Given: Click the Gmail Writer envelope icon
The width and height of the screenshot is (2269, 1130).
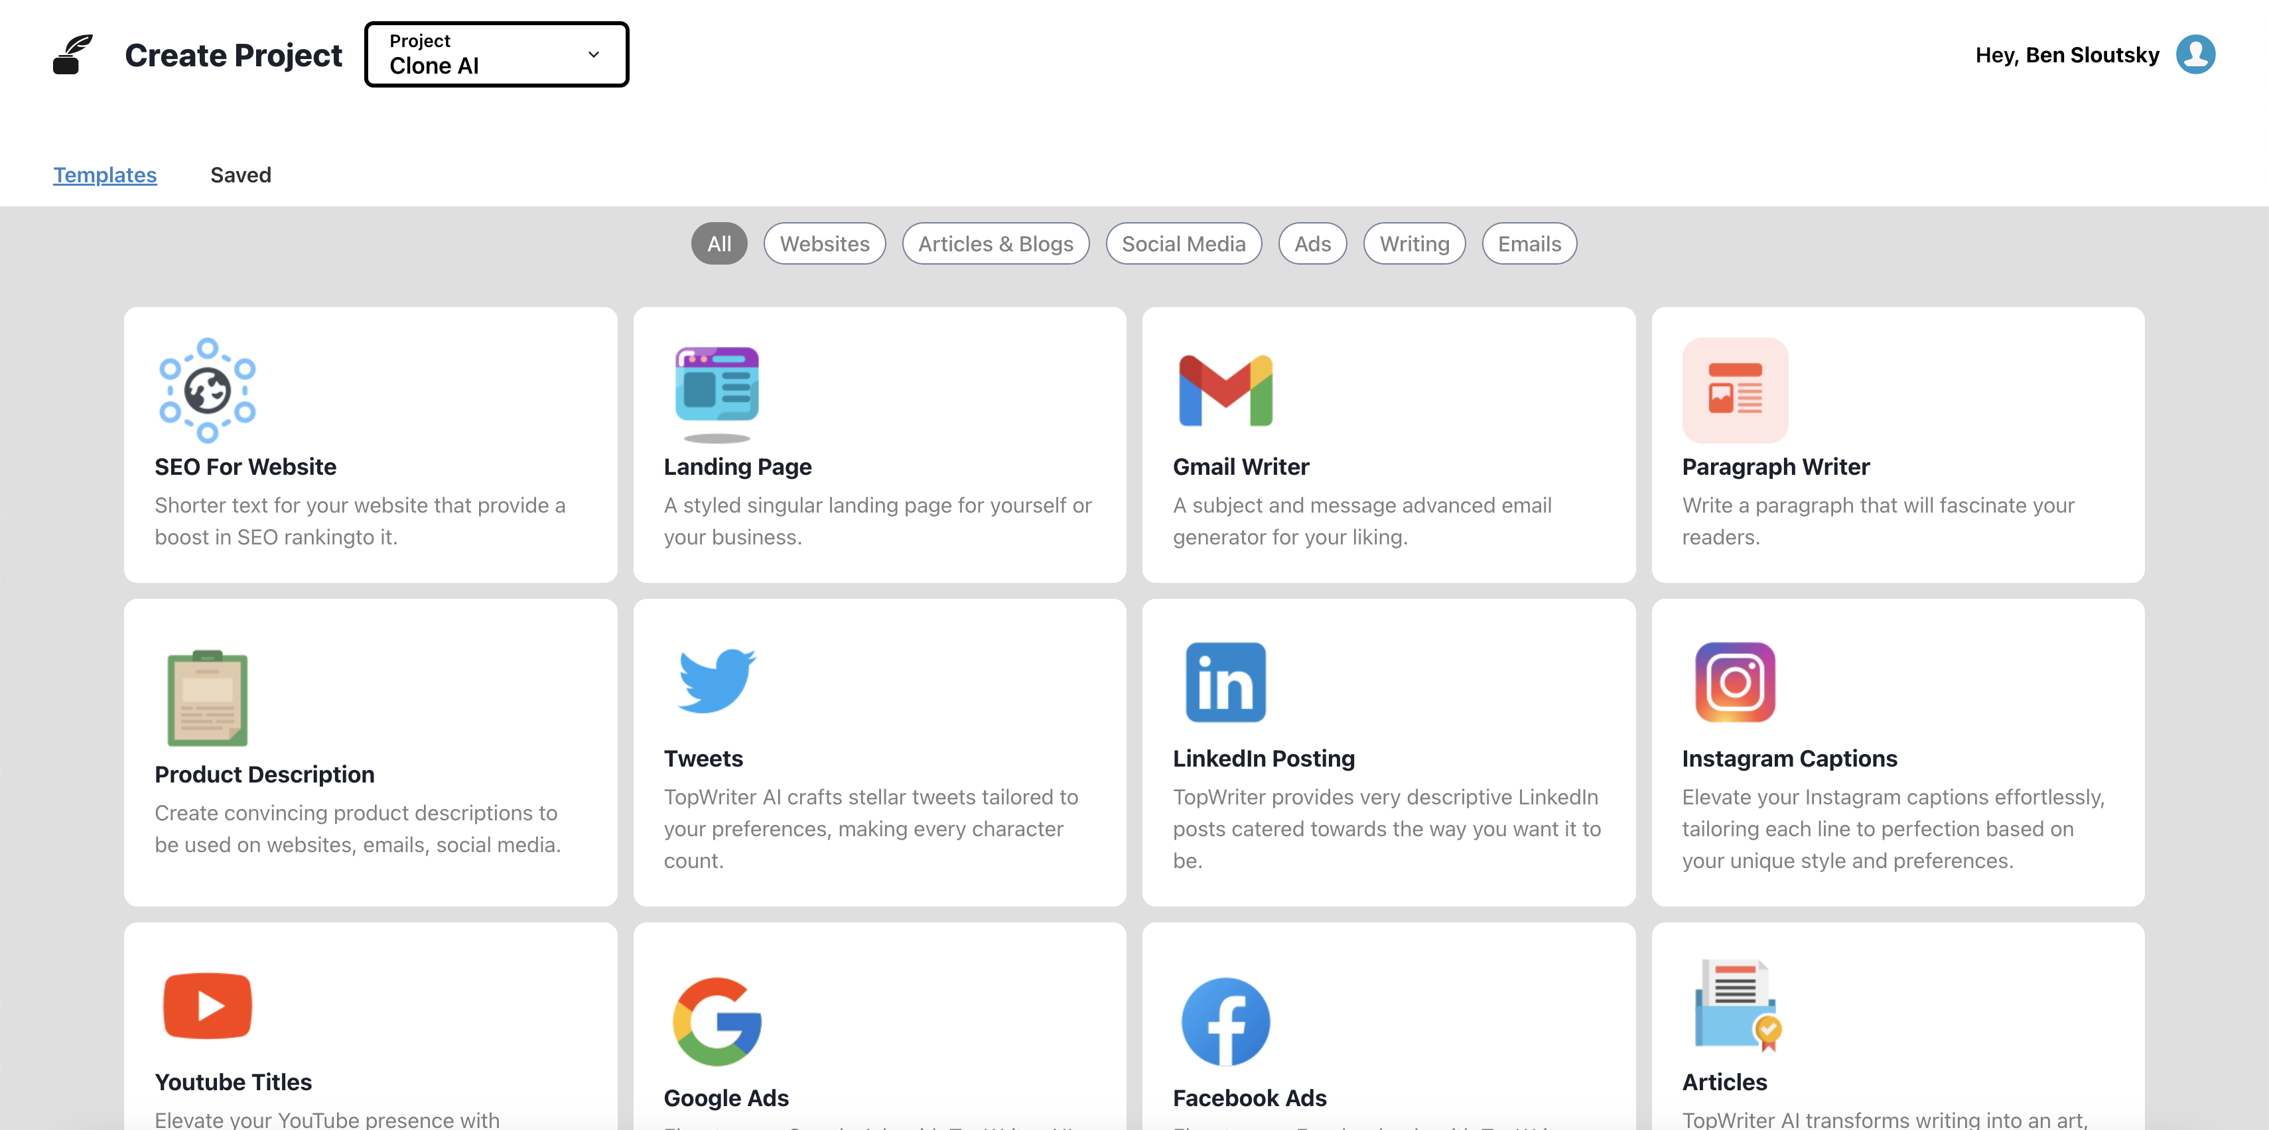Looking at the screenshot, I should [x=1225, y=390].
